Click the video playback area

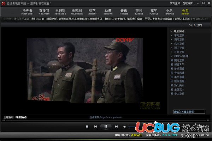85,70
